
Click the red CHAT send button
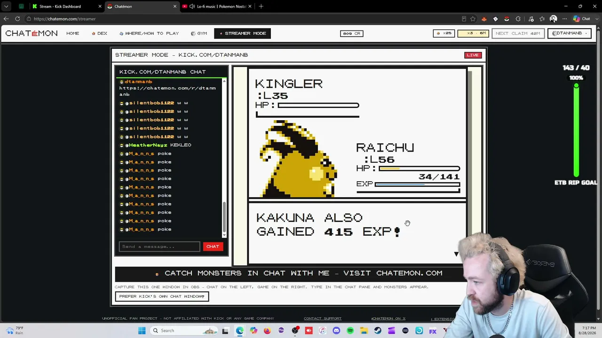click(x=213, y=246)
